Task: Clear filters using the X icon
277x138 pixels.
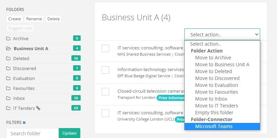Action: tap(24, 122)
